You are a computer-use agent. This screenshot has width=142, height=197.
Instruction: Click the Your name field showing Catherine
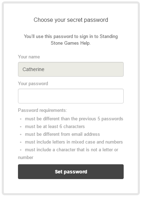tap(71, 69)
